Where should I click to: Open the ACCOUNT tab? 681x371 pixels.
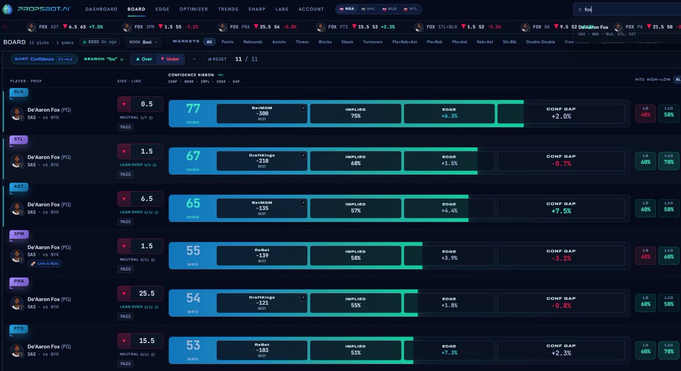click(x=311, y=9)
